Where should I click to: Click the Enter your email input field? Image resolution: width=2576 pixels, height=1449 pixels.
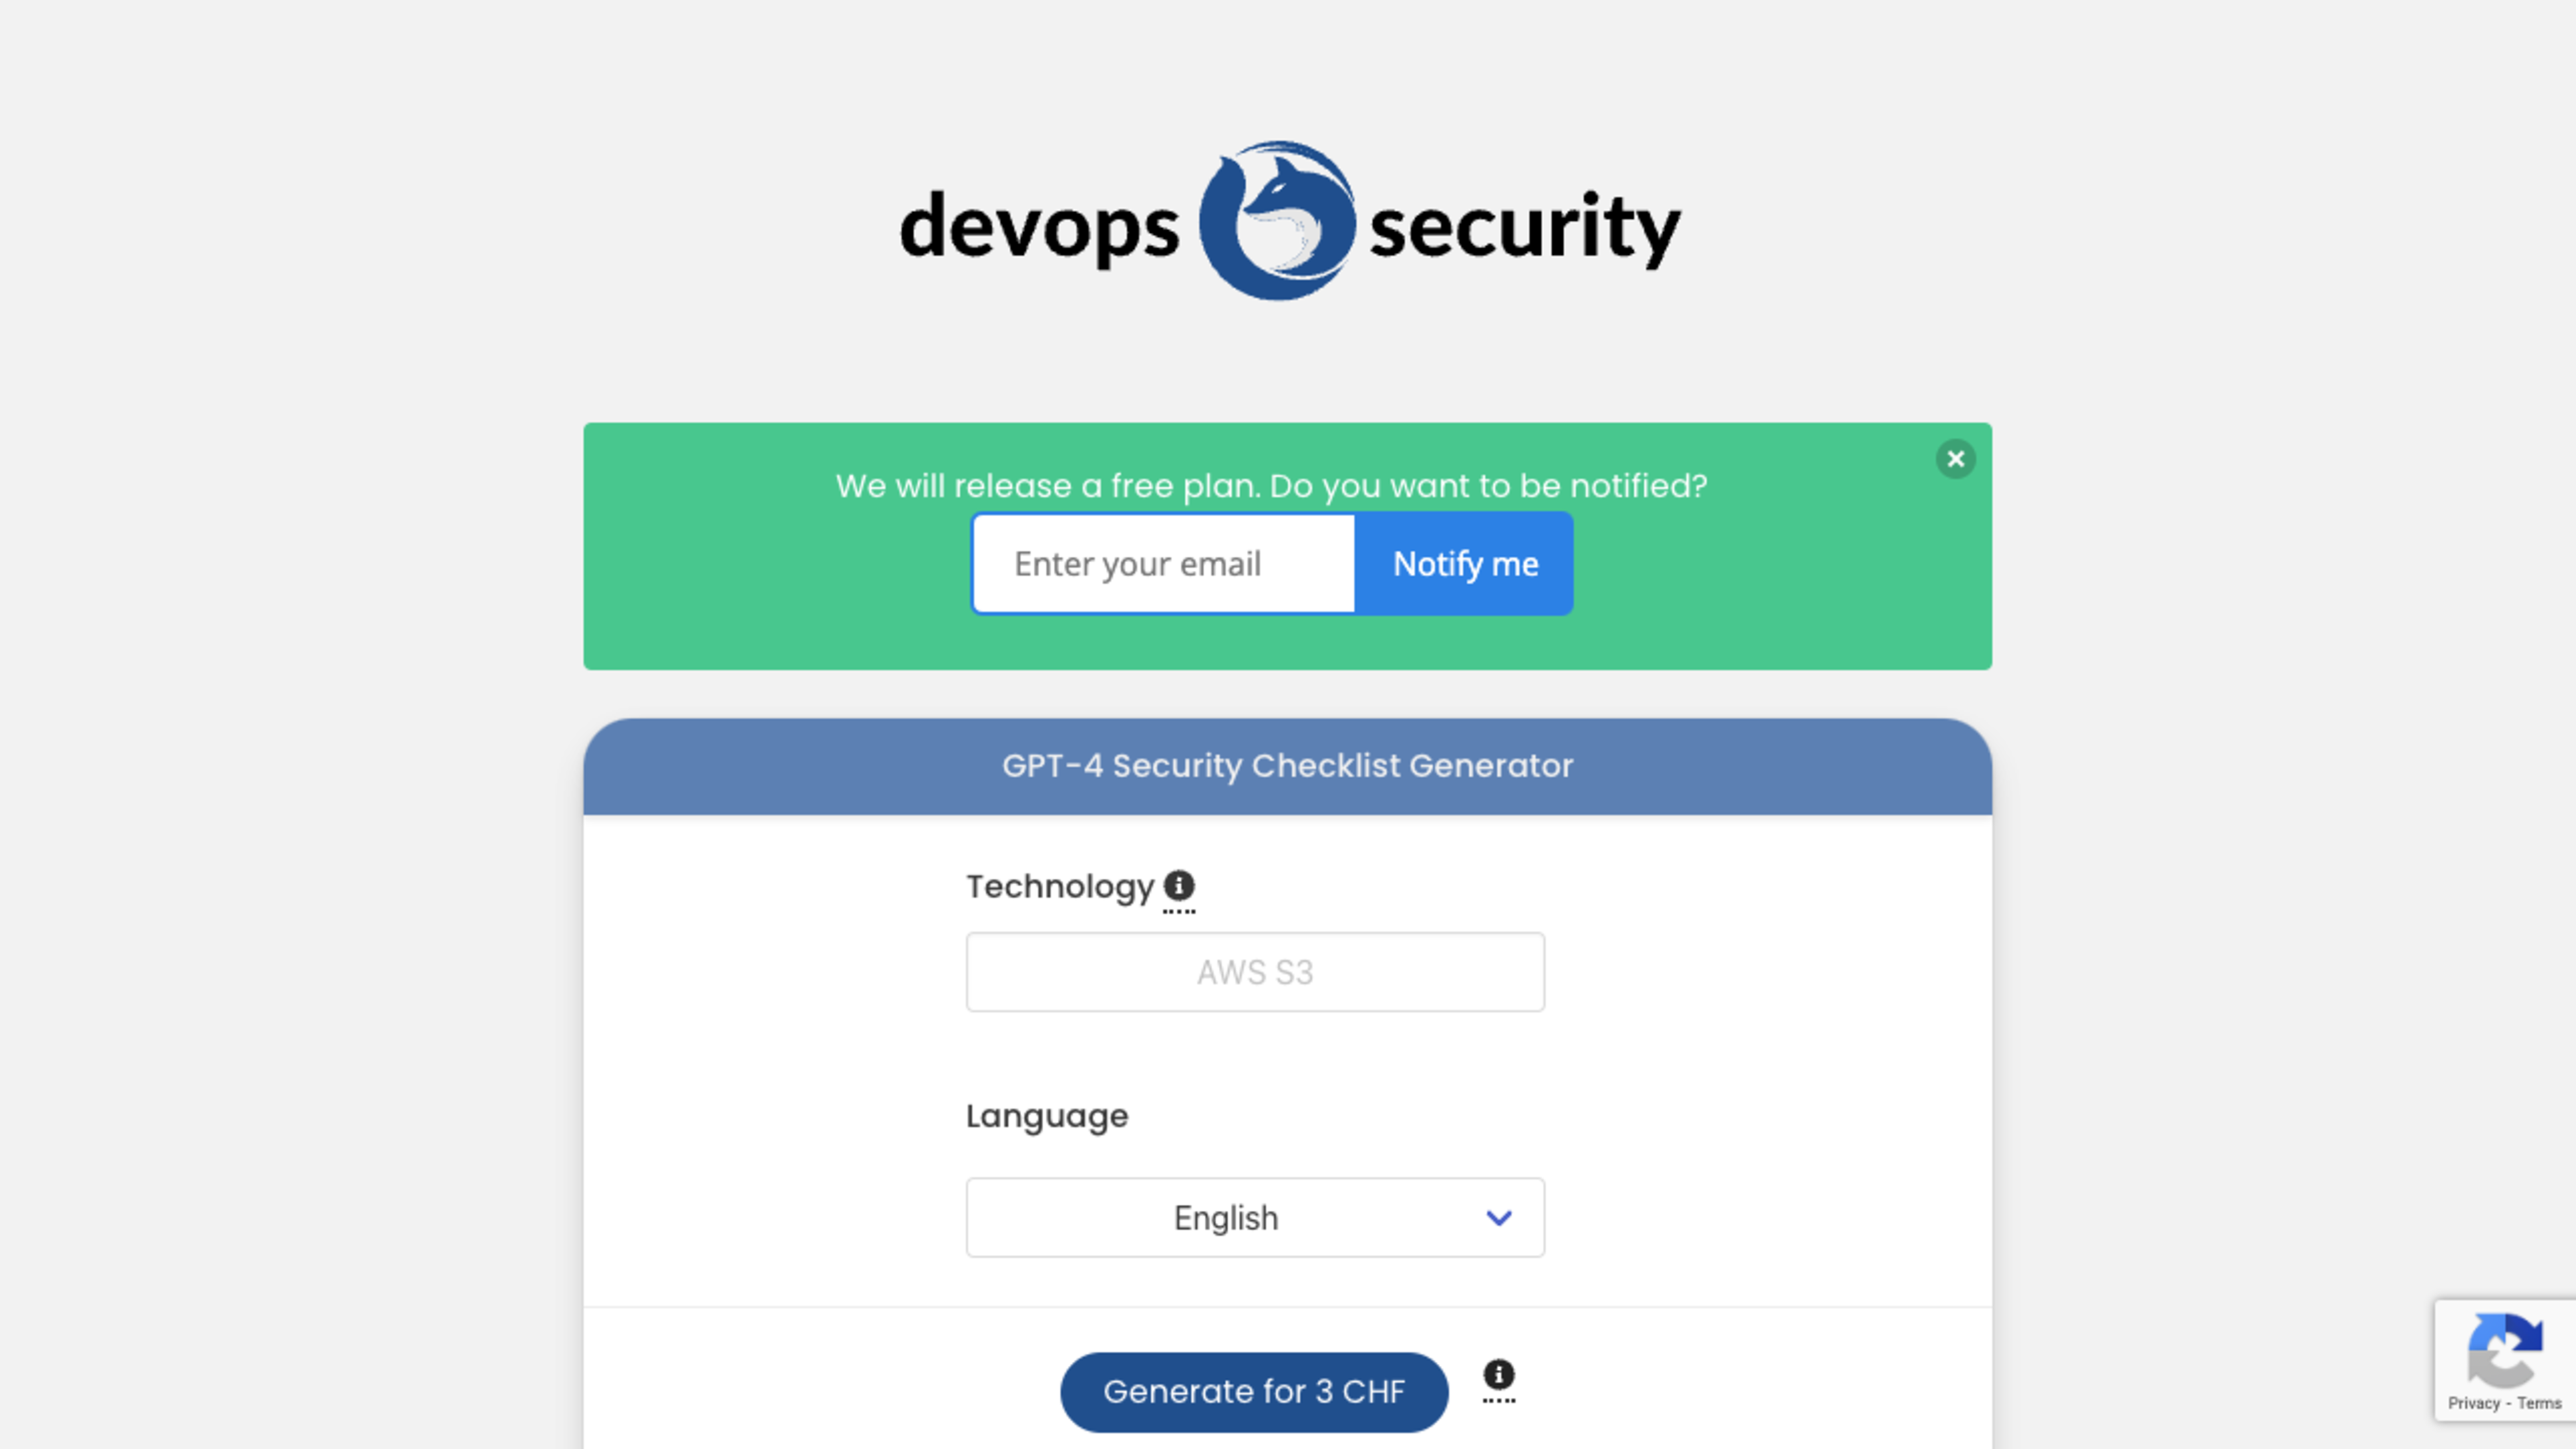(x=1163, y=563)
